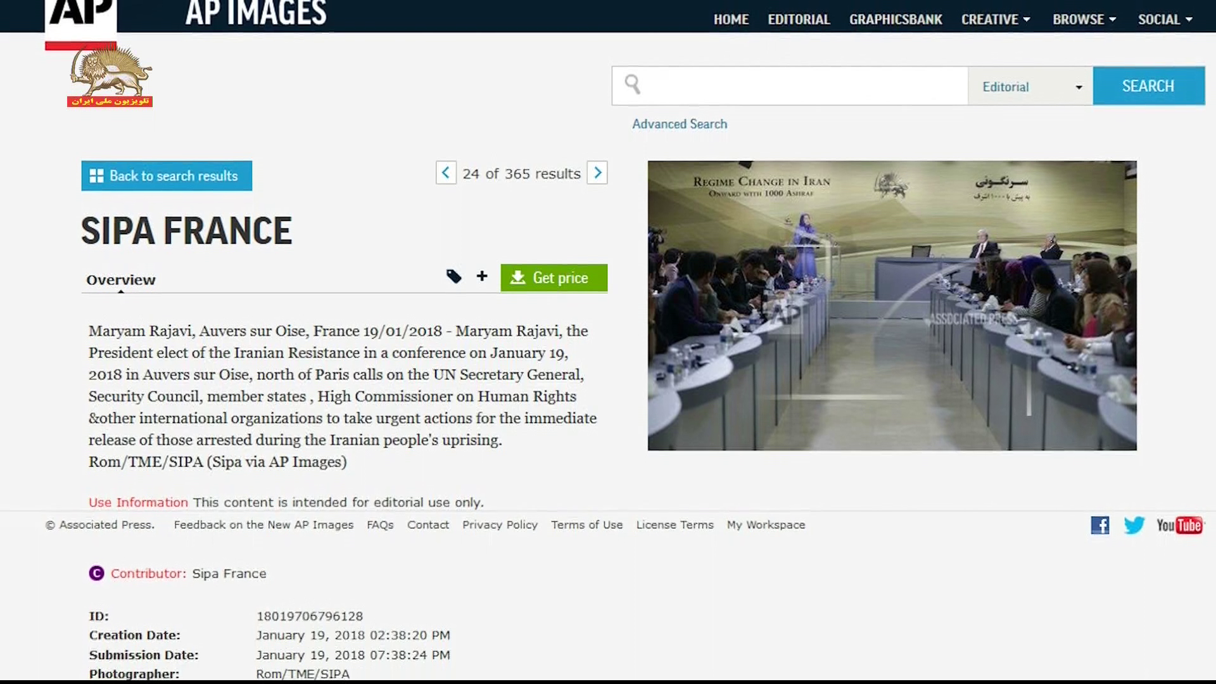Click the lion emblem TV logo
The image size is (1216, 684).
point(110,76)
